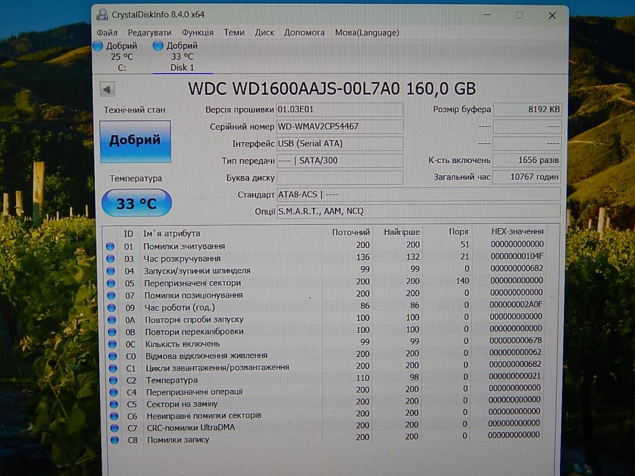Click the interface field USB (Serial ATA)

coord(340,143)
